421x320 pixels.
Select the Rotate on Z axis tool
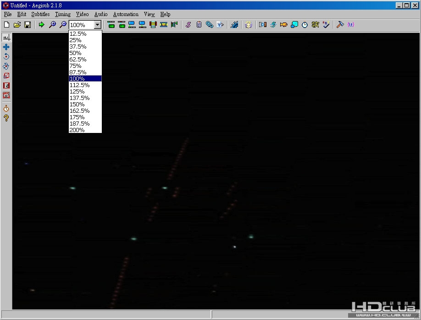coord(6,57)
